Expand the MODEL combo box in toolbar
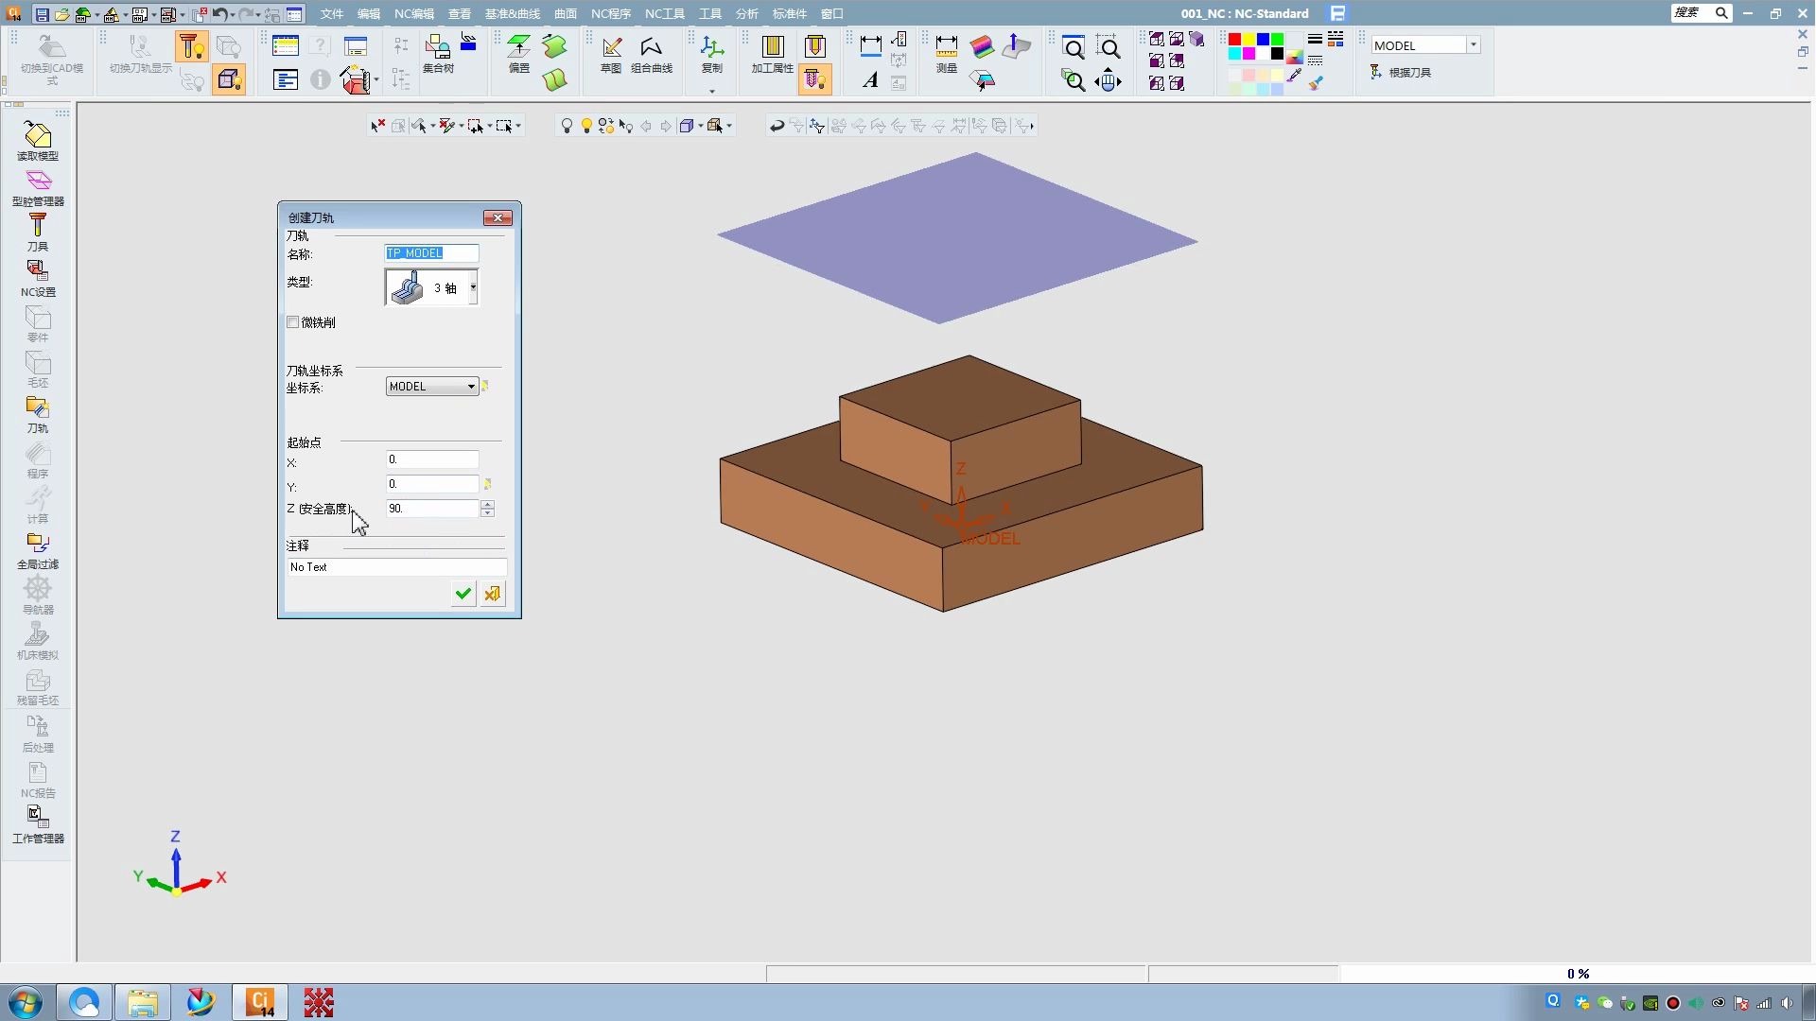 1473,45
